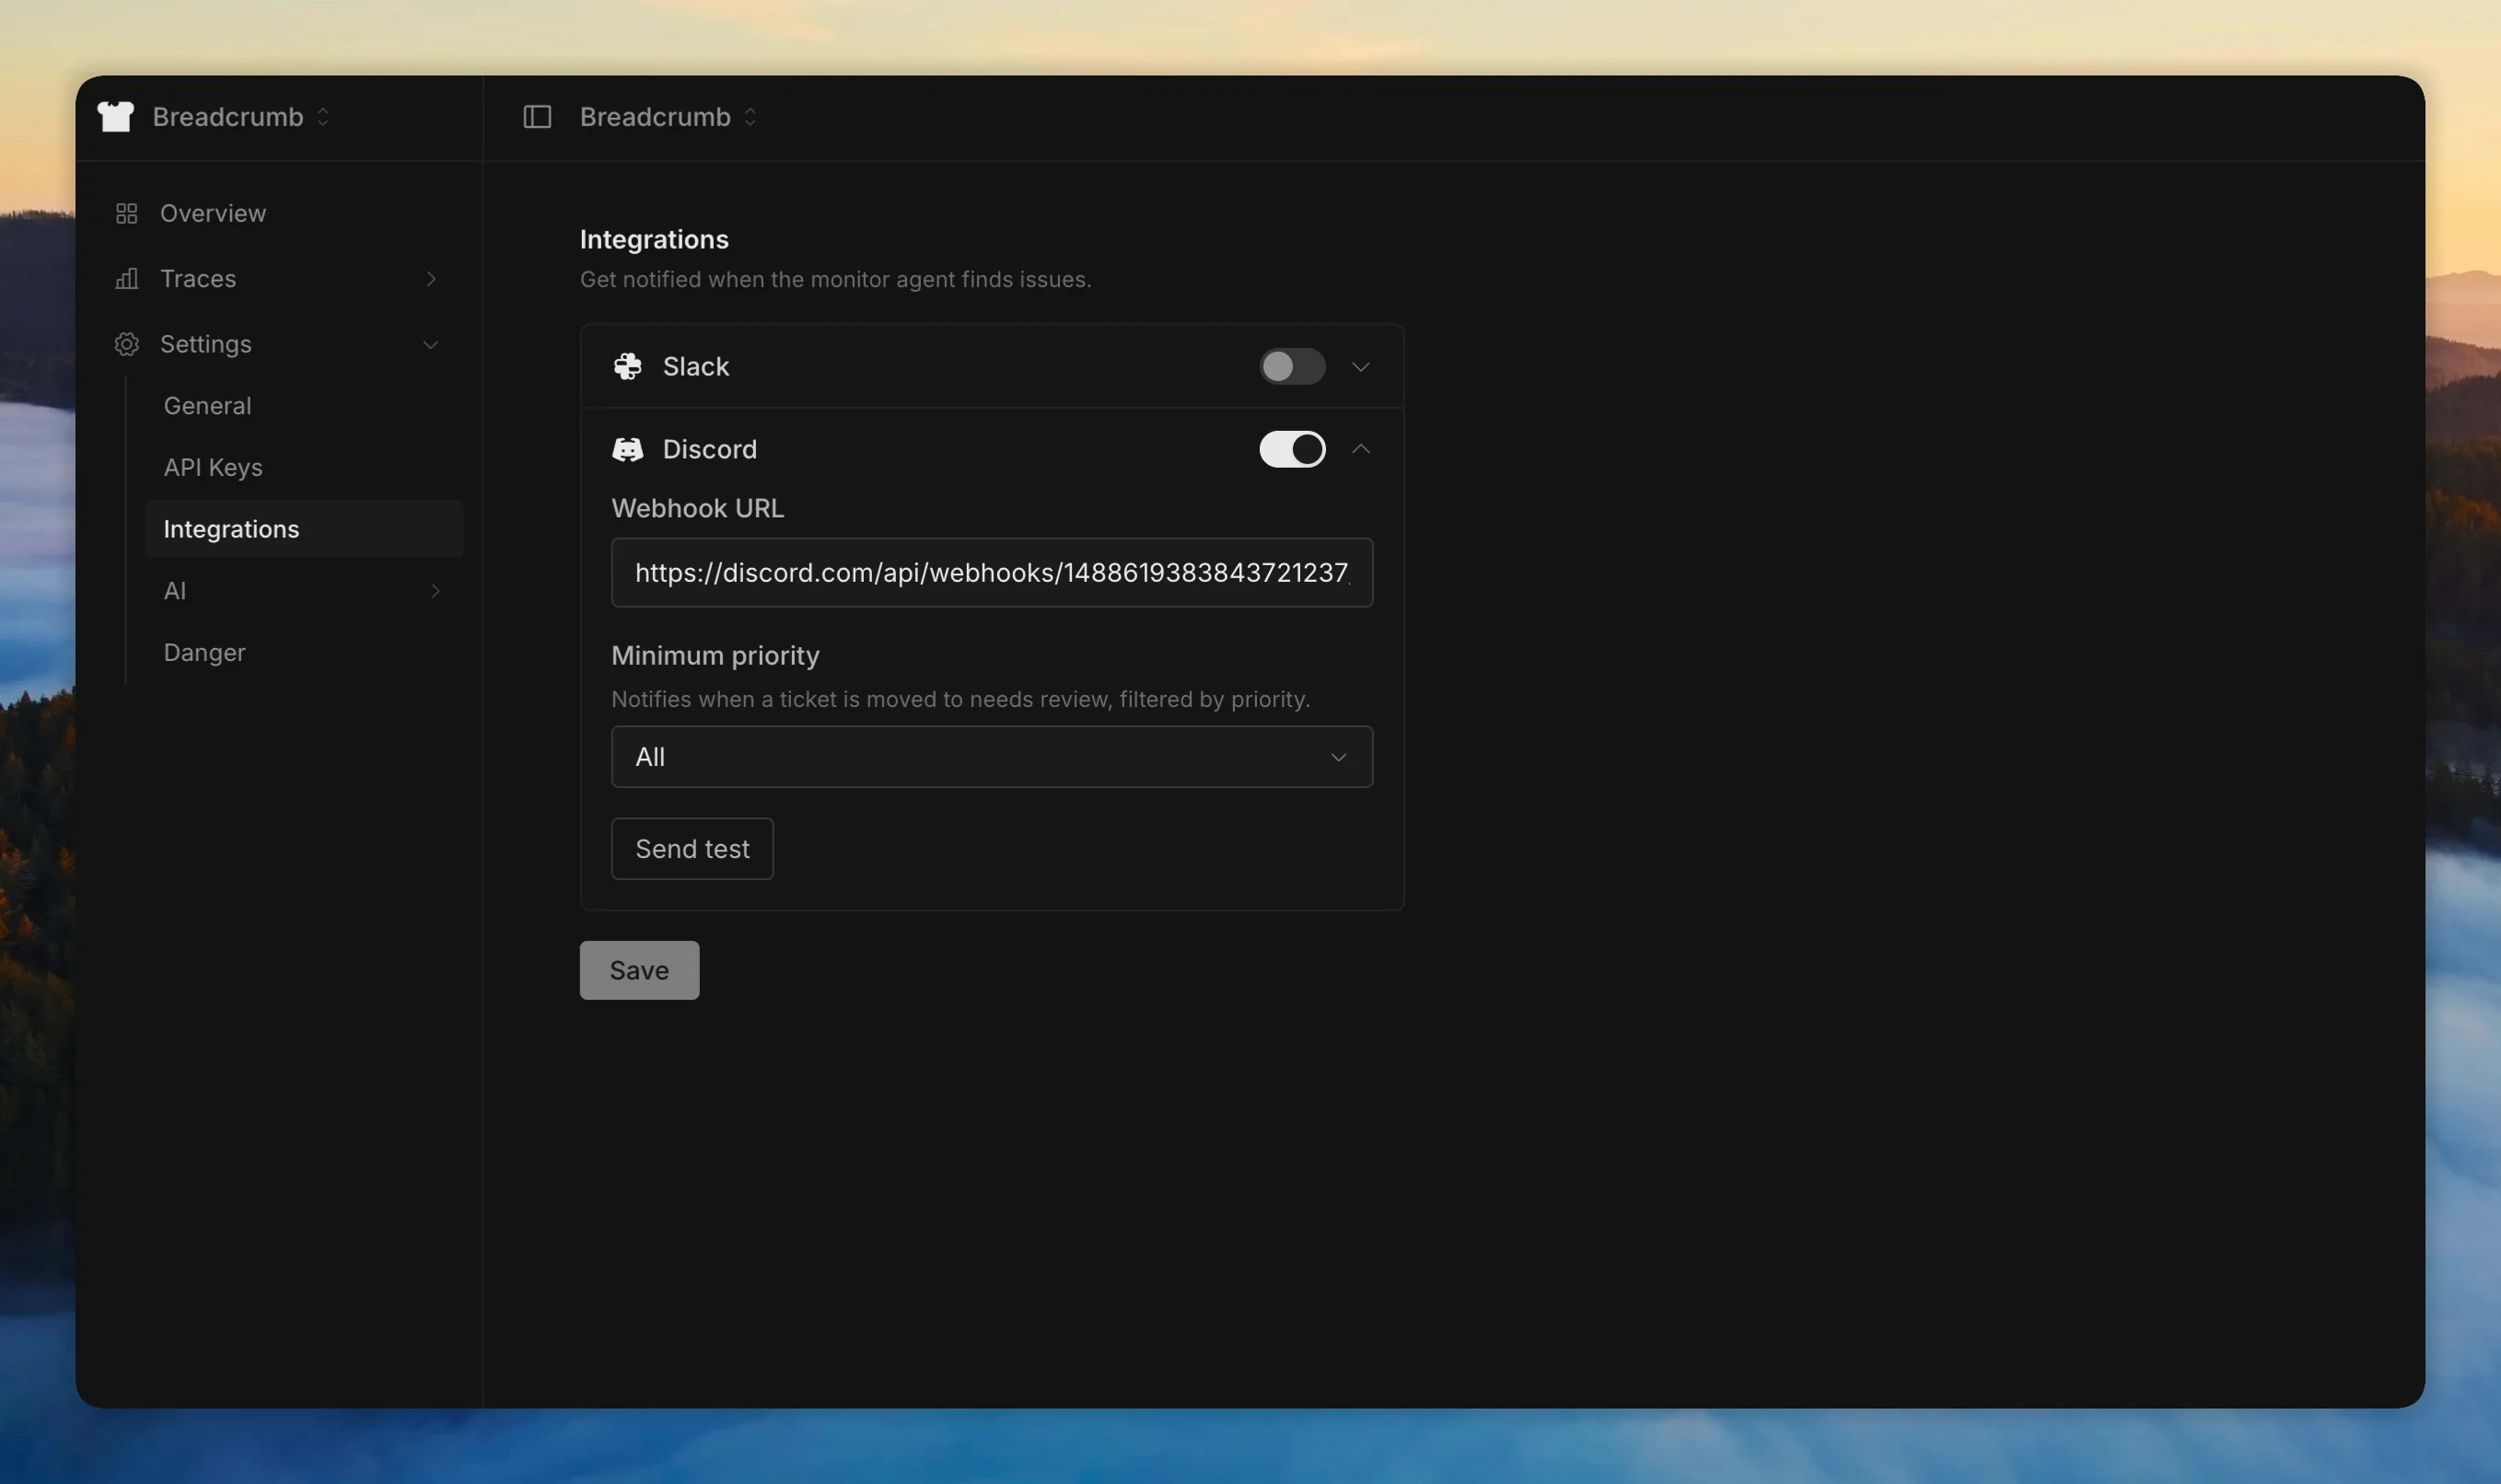The width and height of the screenshot is (2501, 1484).
Task: Enable the Slack integration switch
Action: pos(1292,366)
